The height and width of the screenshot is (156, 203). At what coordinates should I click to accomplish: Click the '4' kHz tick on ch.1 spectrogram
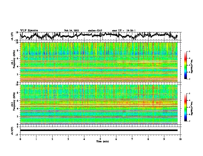click(18, 67)
